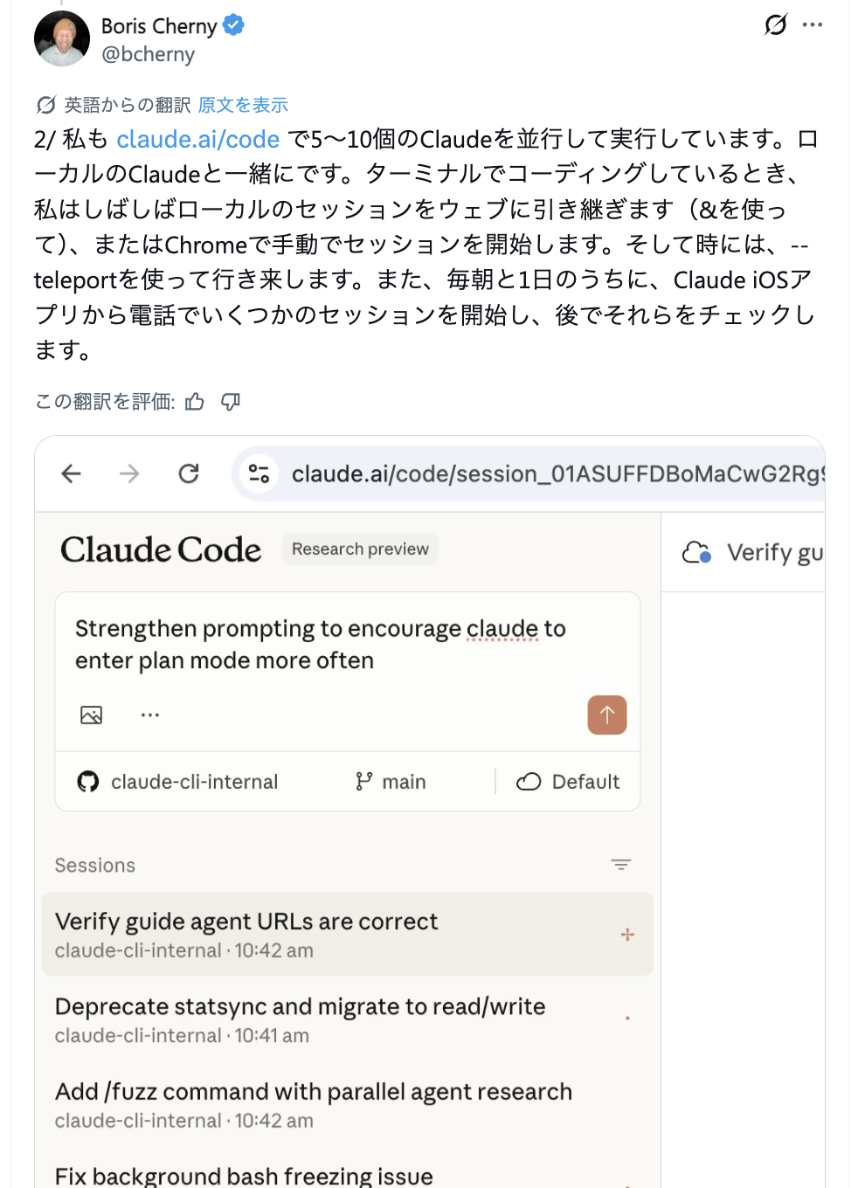
Task: Open the main branch selector
Action: [x=391, y=781]
